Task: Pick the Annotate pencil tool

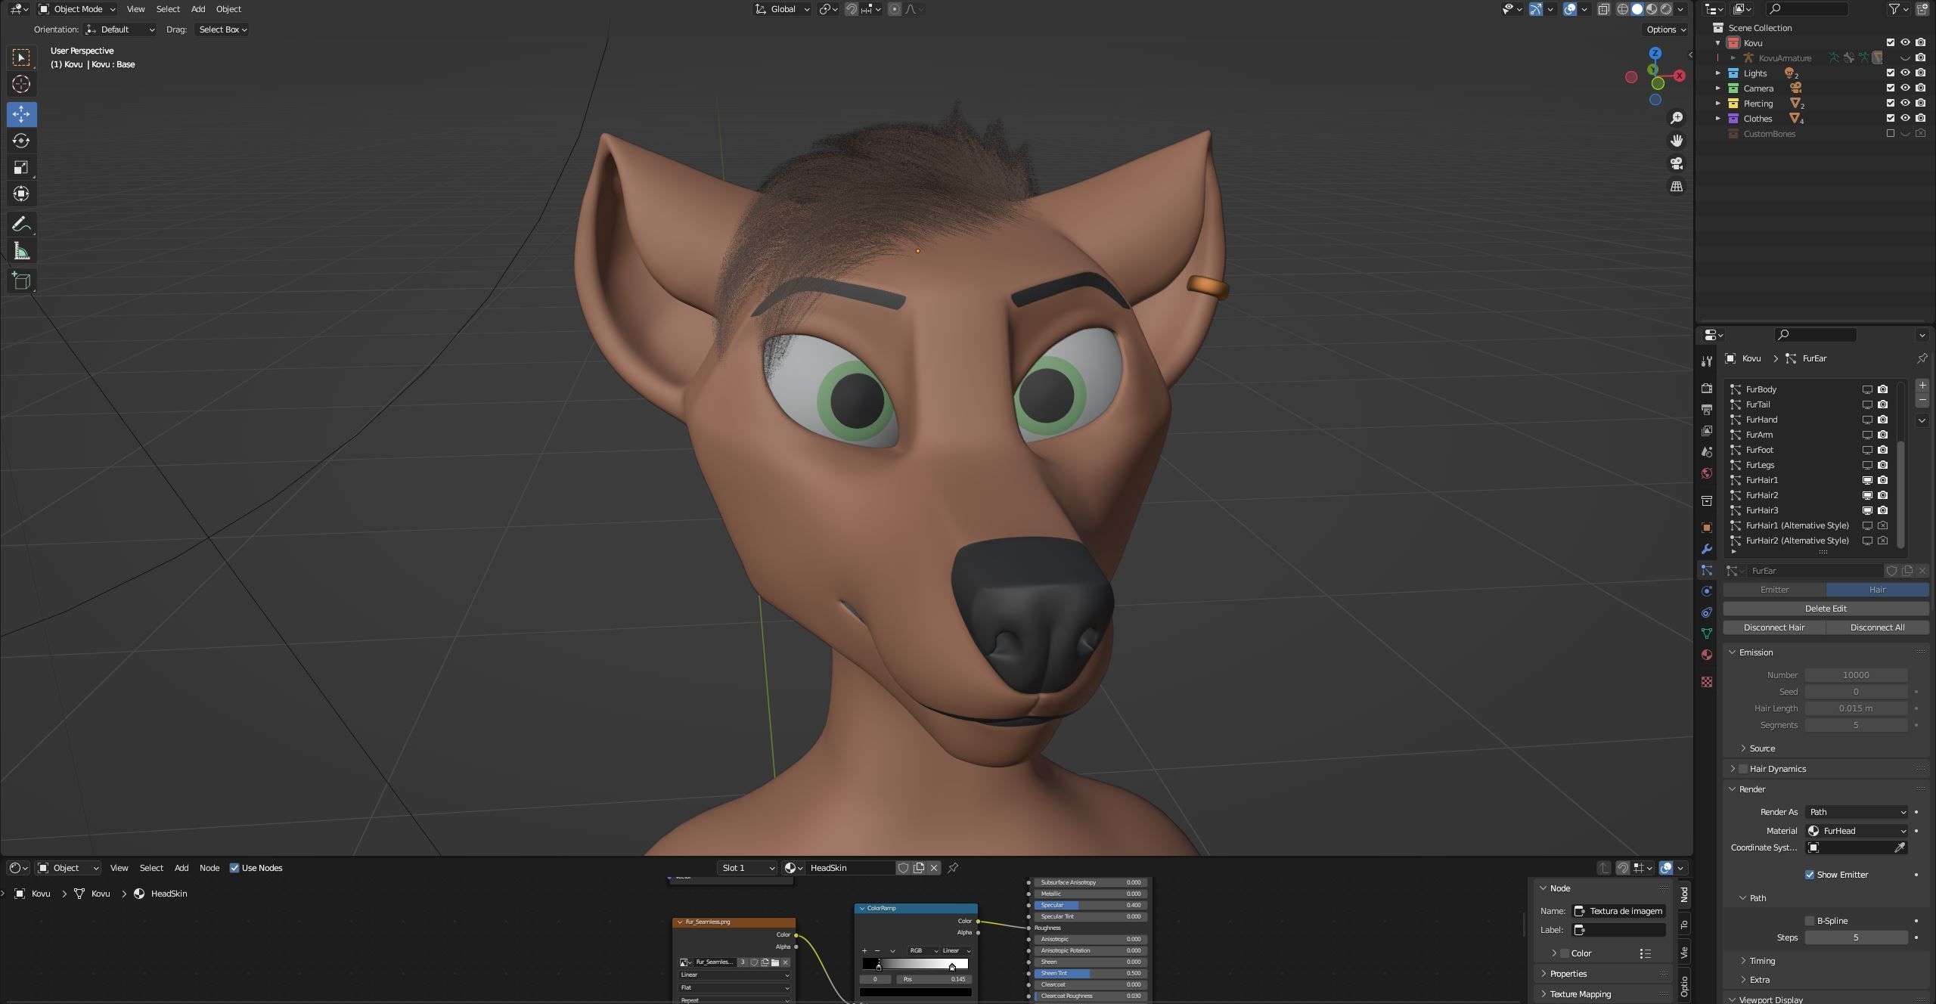Action: point(21,225)
